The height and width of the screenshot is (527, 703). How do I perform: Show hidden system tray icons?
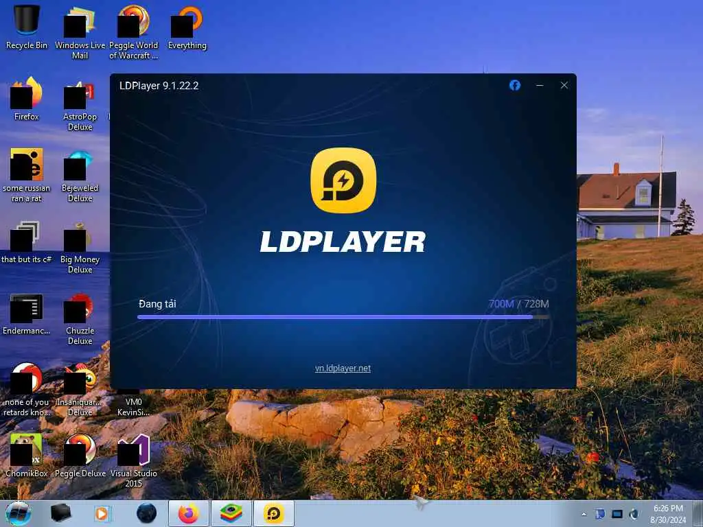point(584,514)
